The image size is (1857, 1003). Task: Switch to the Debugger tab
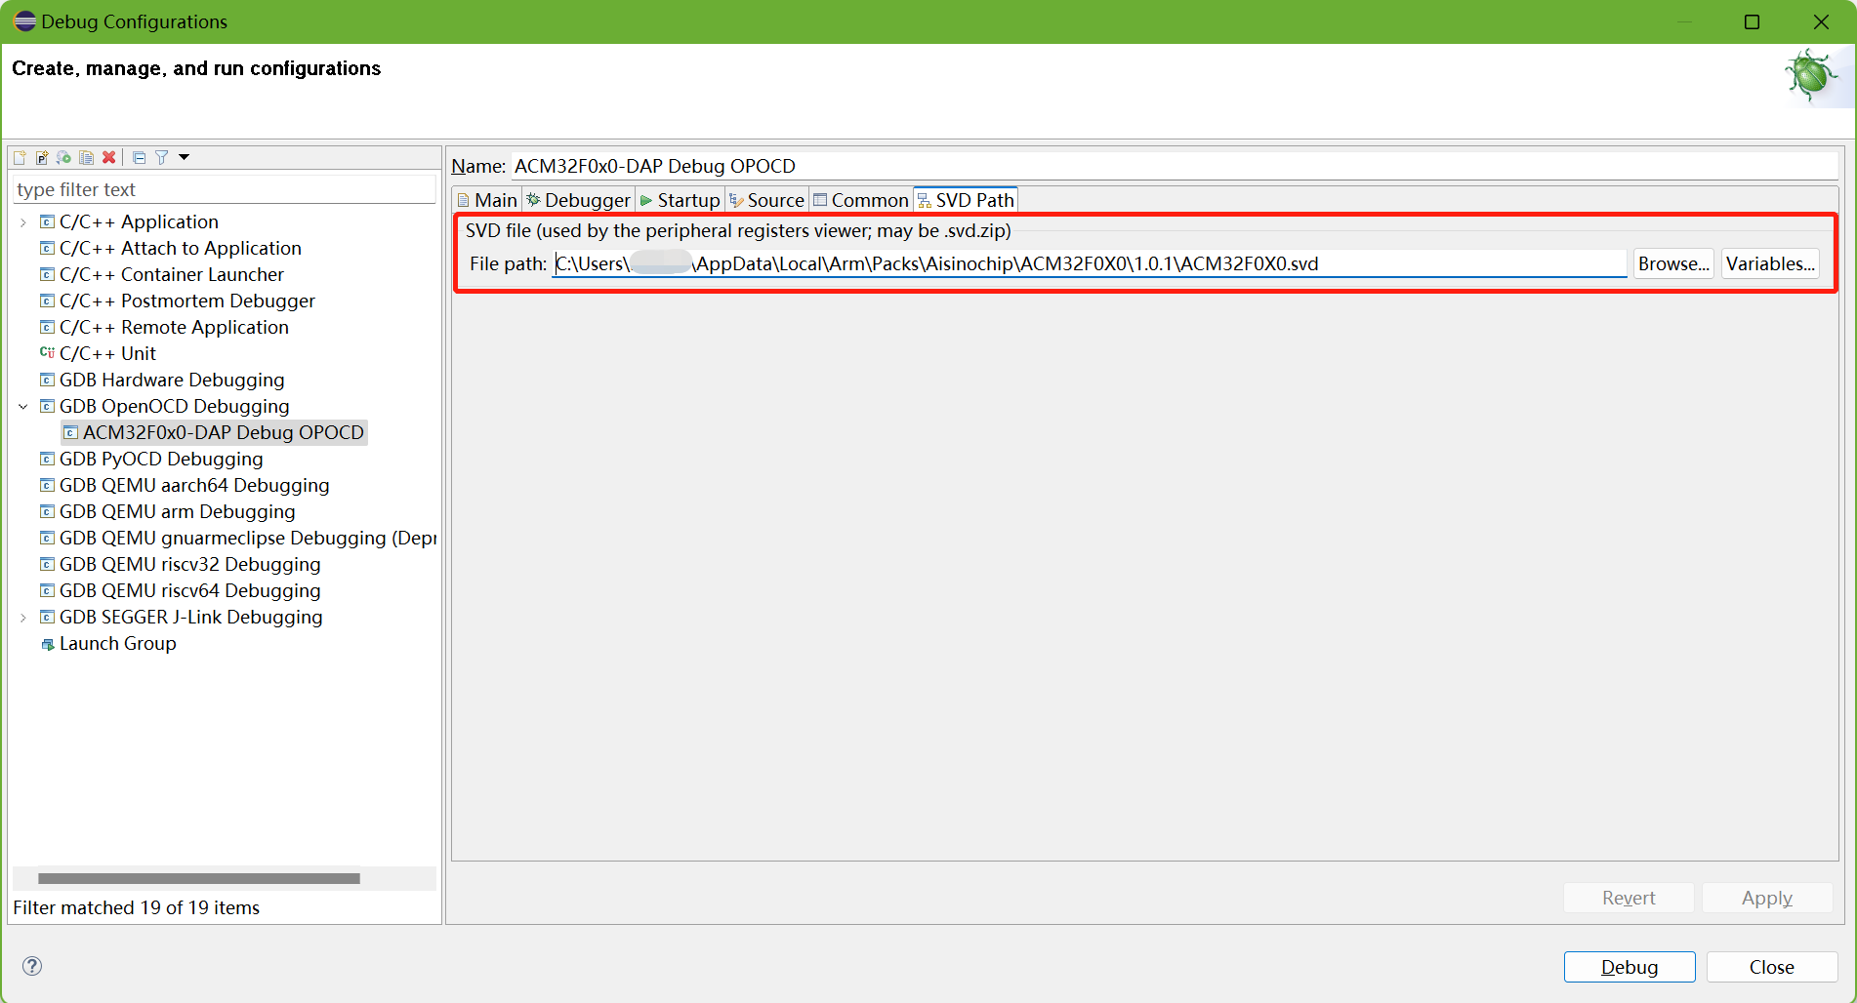579,200
